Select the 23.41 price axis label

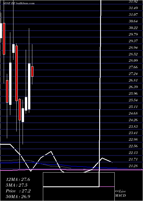(x=133, y=133)
